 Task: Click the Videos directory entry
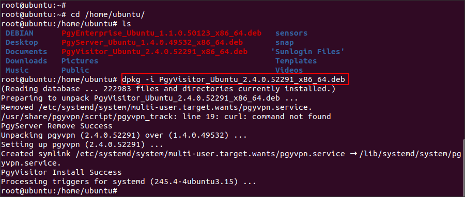(x=289, y=70)
